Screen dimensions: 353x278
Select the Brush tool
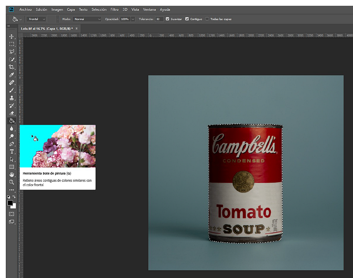point(12,90)
